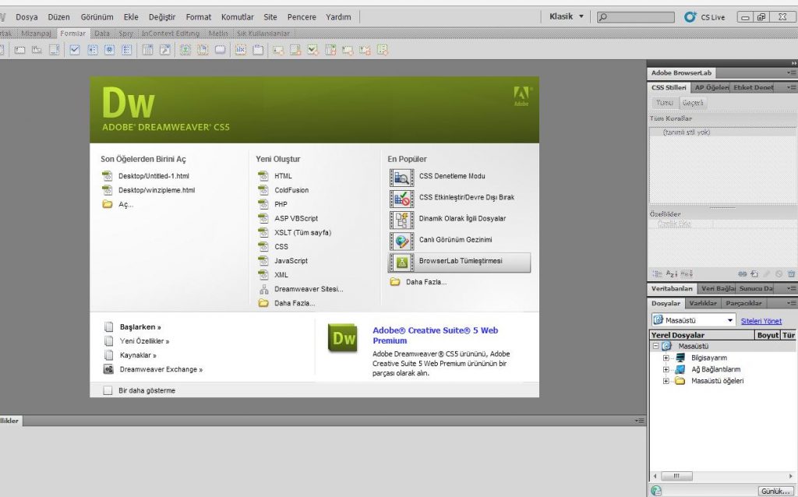Click the CS Live icon
This screenshot has width=798, height=497.
click(690, 16)
